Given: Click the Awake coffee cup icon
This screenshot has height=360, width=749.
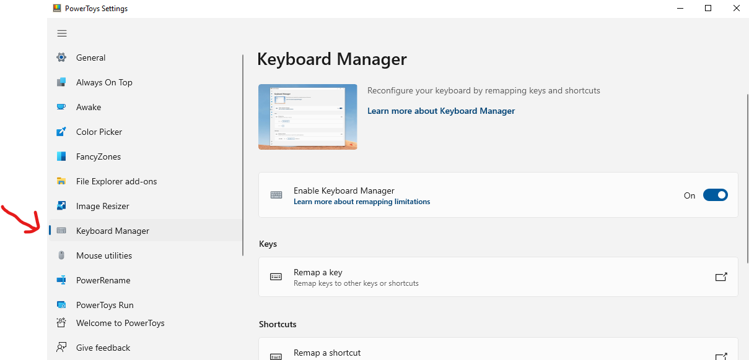Looking at the screenshot, I should 61,107.
